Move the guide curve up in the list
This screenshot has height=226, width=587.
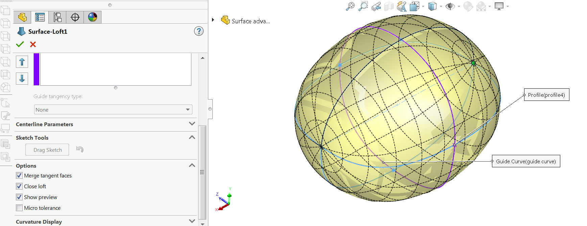[x=22, y=62]
